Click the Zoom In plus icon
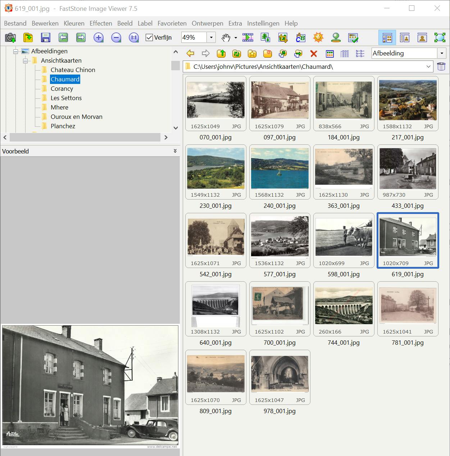 coord(98,37)
